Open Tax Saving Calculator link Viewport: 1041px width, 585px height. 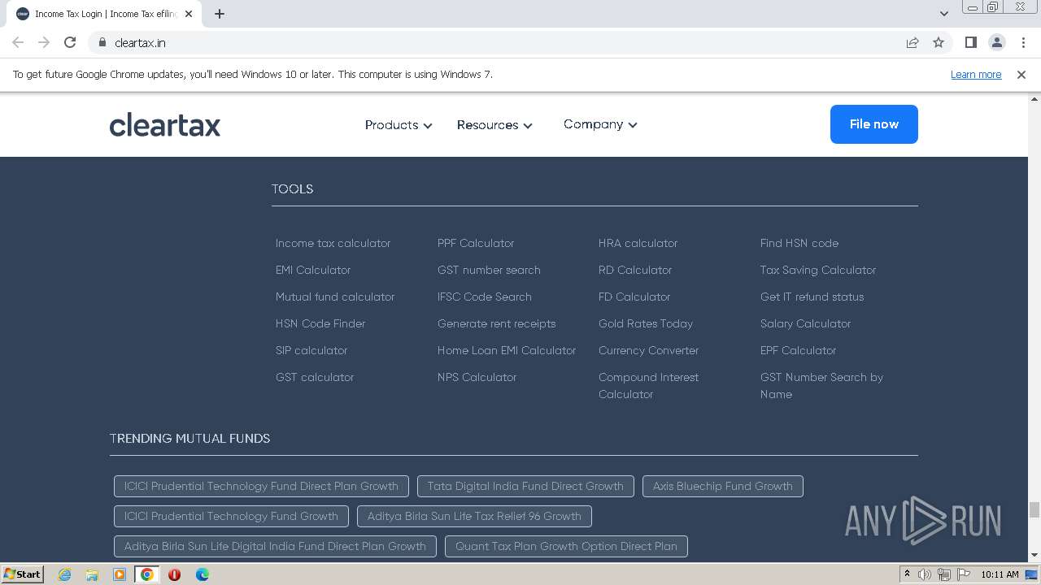click(818, 270)
